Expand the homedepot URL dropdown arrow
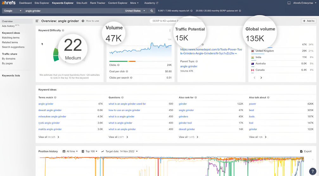Viewport: 319px width, 176px height. point(236,54)
